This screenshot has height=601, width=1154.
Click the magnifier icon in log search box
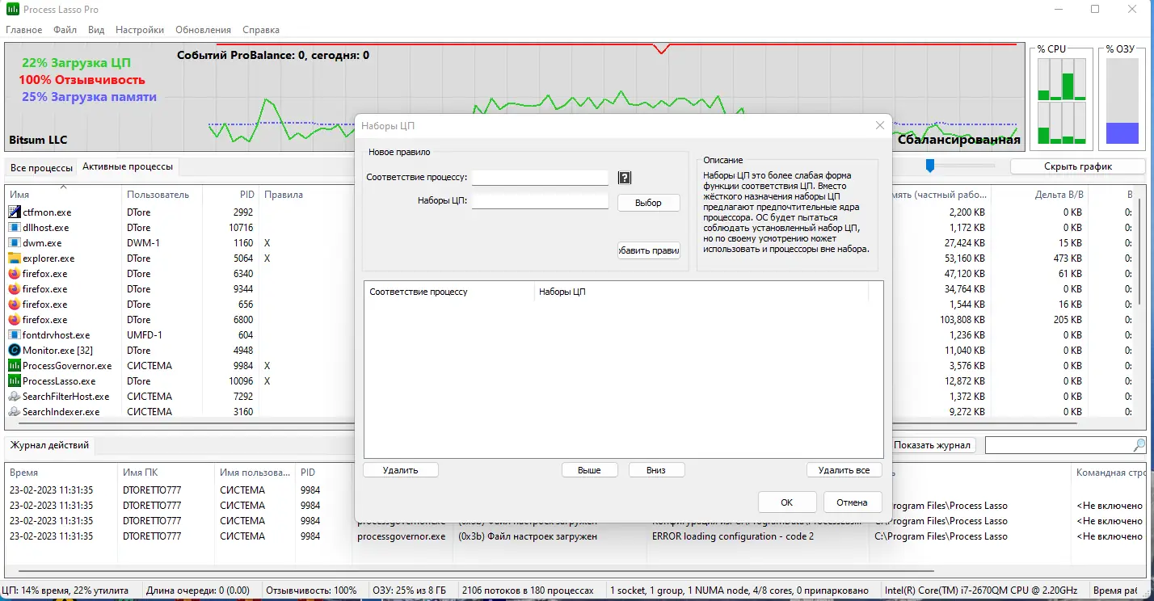tap(1139, 445)
